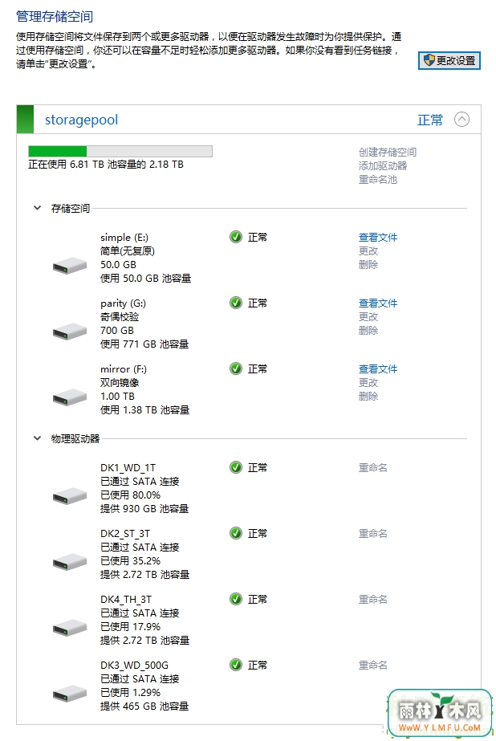This screenshot has width=496, height=741.
Task: Click the 更改设置 button
Action: coord(449,60)
